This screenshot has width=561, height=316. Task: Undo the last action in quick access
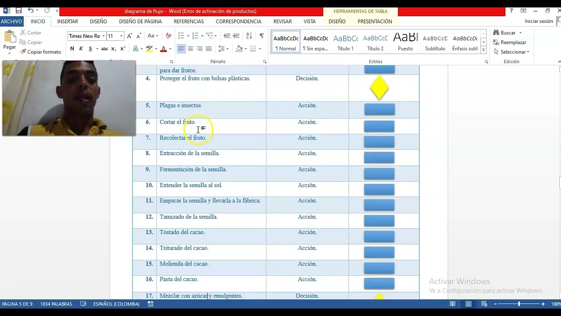(x=31, y=11)
